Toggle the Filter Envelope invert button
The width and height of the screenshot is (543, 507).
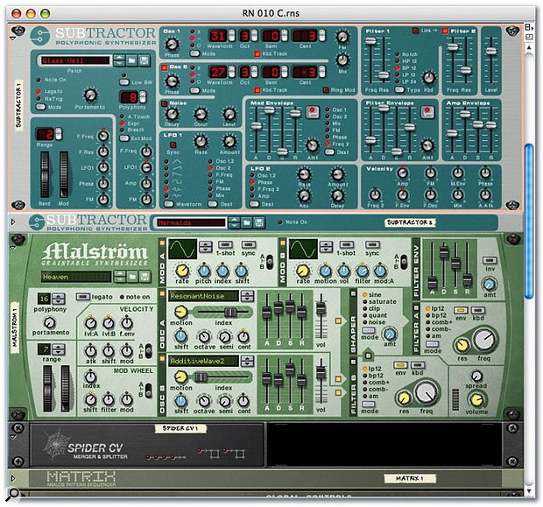pos(427,112)
